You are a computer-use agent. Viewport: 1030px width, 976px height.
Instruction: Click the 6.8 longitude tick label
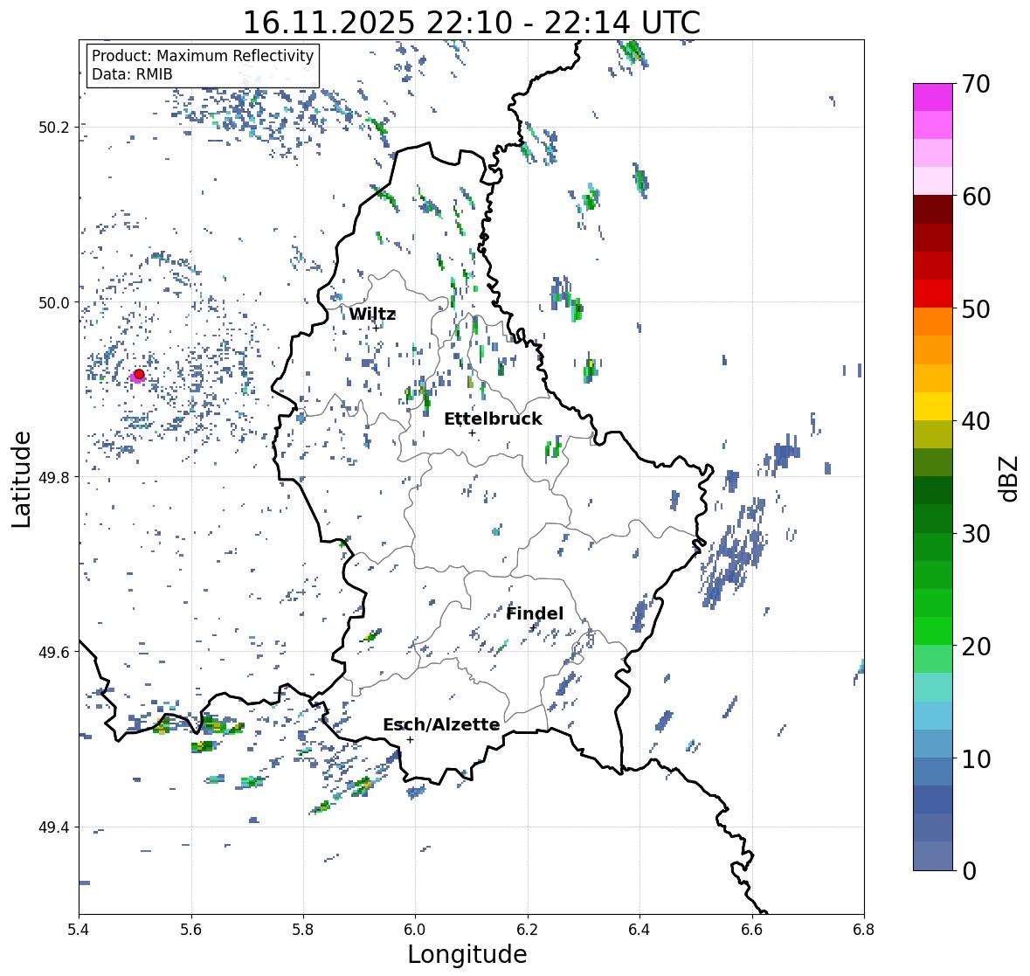(x=864, y=929)
